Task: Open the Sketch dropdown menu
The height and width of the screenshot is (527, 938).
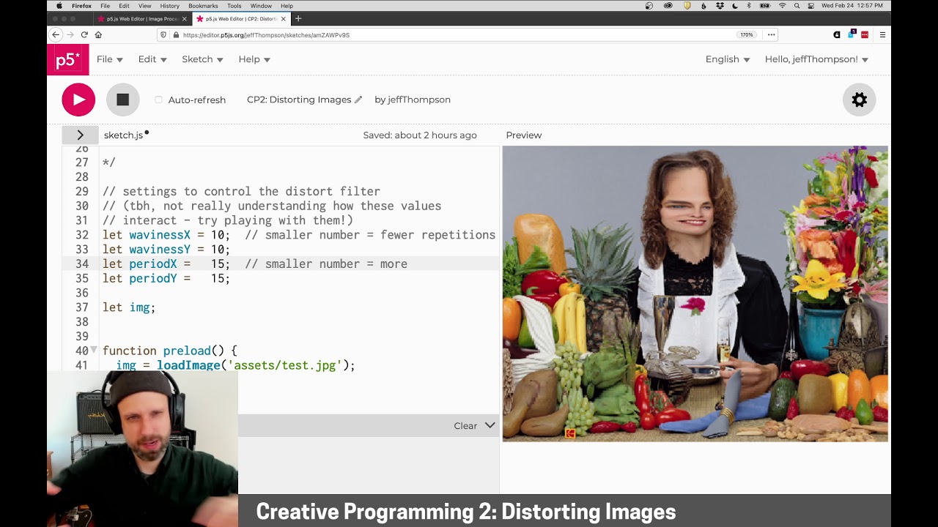Action: click(202, 59)
